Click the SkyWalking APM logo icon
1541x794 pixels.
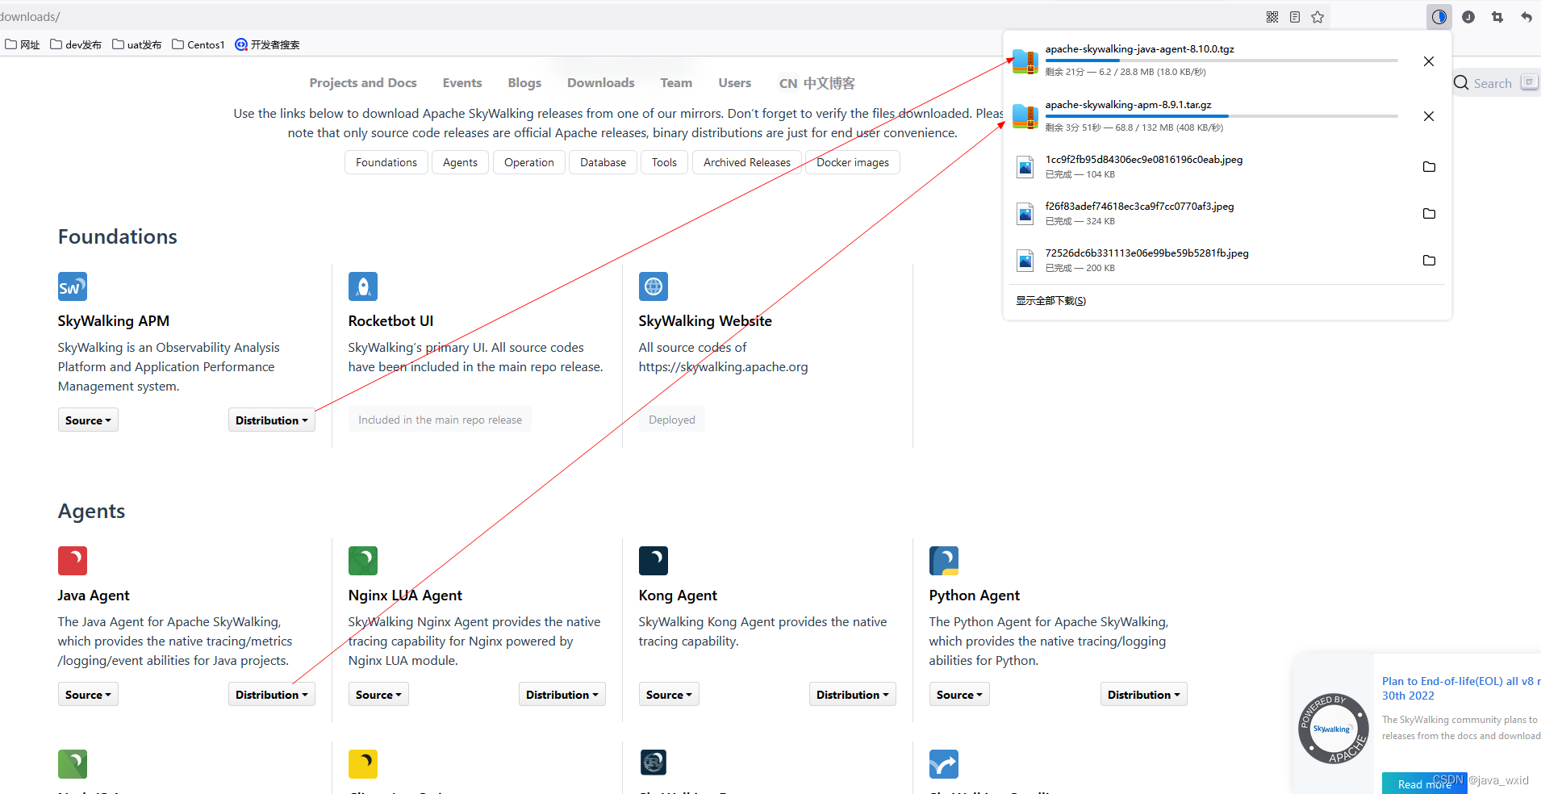(x=73, y=286)
